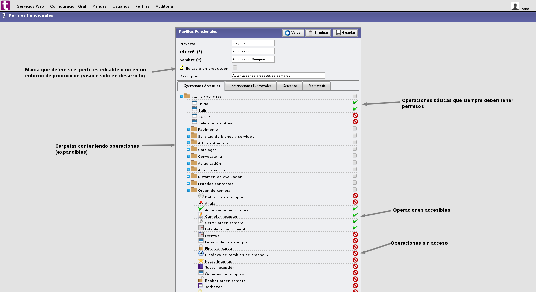Open the Restricciones Funcionales tab

(251, 86)
